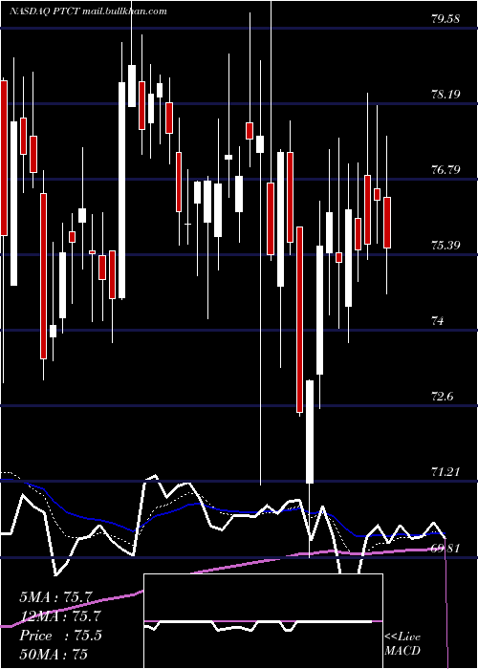Click the Price : 75.5 readout
Screen dimensions: 478x669
[x=60, y=636]
